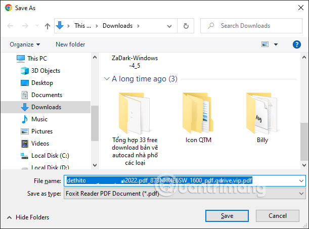Click the Forward navigation arrow
Screen dimensions: 309x229
click(25, 26)
